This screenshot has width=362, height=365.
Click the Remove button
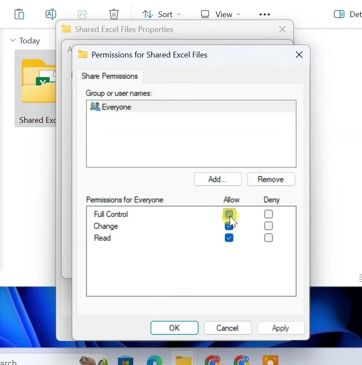271,179
